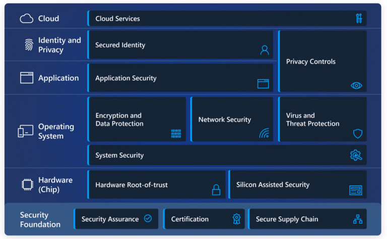Click the application window icon beside Application

click(27, 78)
